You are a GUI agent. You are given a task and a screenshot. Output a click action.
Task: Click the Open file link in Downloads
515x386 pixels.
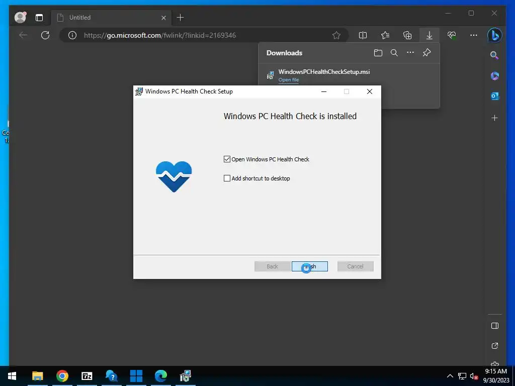289,80
